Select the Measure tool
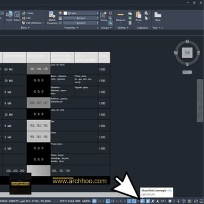This screenshot has height=204, width=204. [121, 17]
